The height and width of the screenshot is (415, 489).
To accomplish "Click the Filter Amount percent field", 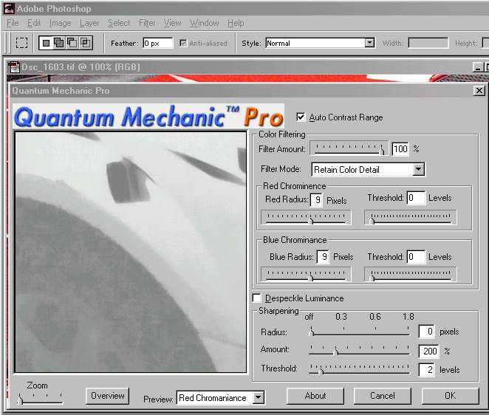I will point(400,148).
